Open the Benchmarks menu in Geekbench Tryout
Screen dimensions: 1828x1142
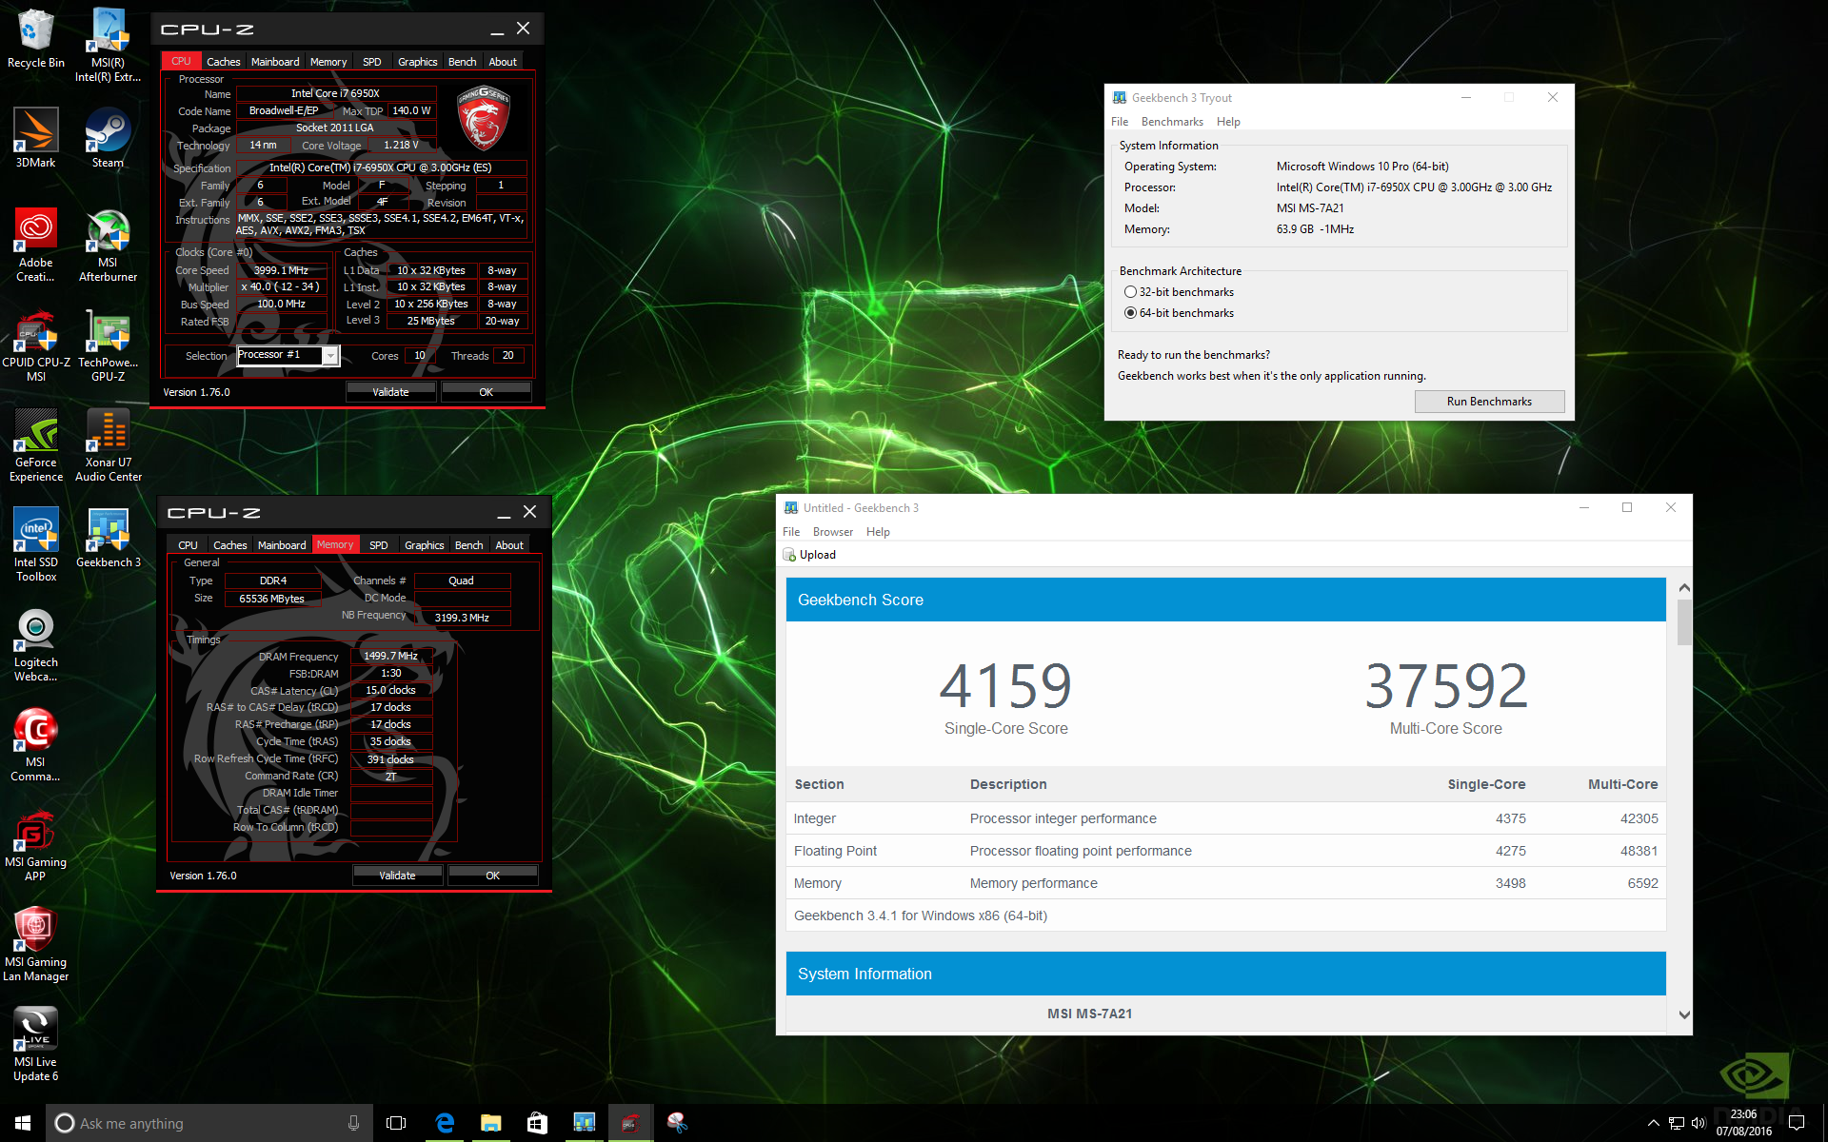[1172, 122]
